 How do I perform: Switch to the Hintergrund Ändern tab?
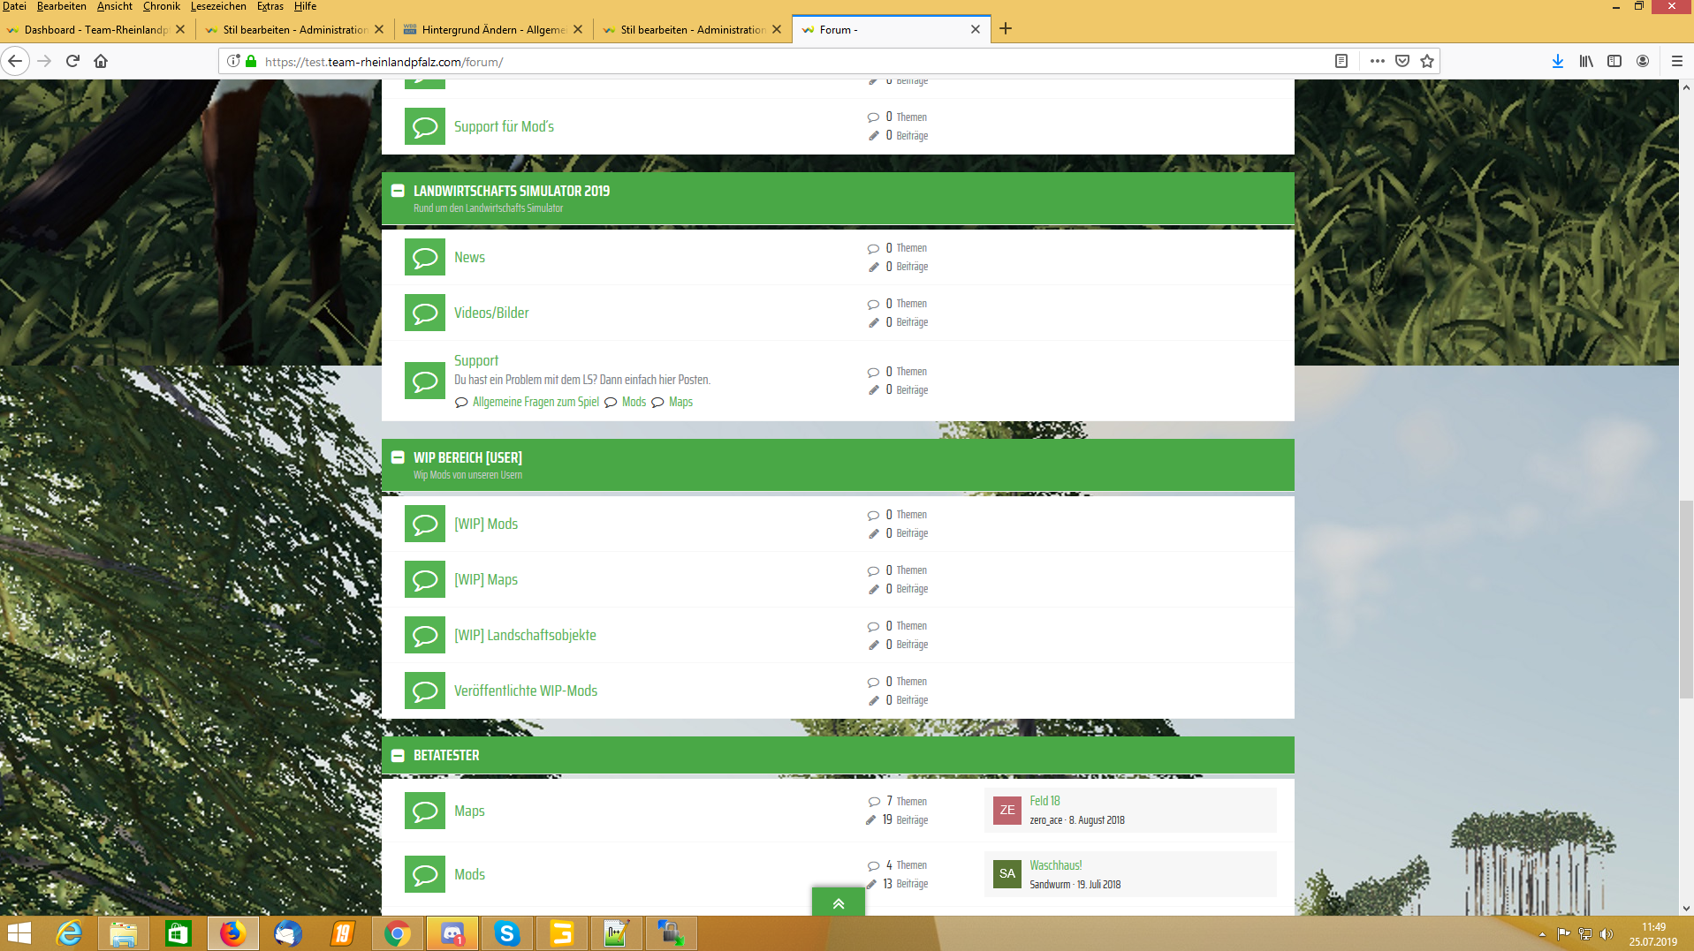pos(493,29)
